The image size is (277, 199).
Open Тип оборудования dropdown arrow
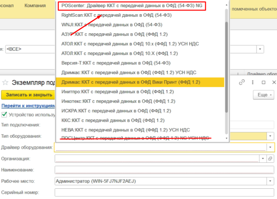coord(270,136)
